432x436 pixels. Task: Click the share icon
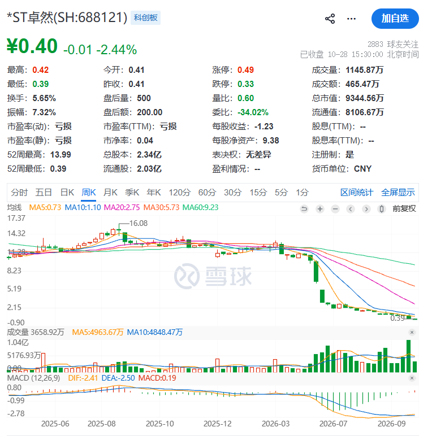[x=330, y=19]
